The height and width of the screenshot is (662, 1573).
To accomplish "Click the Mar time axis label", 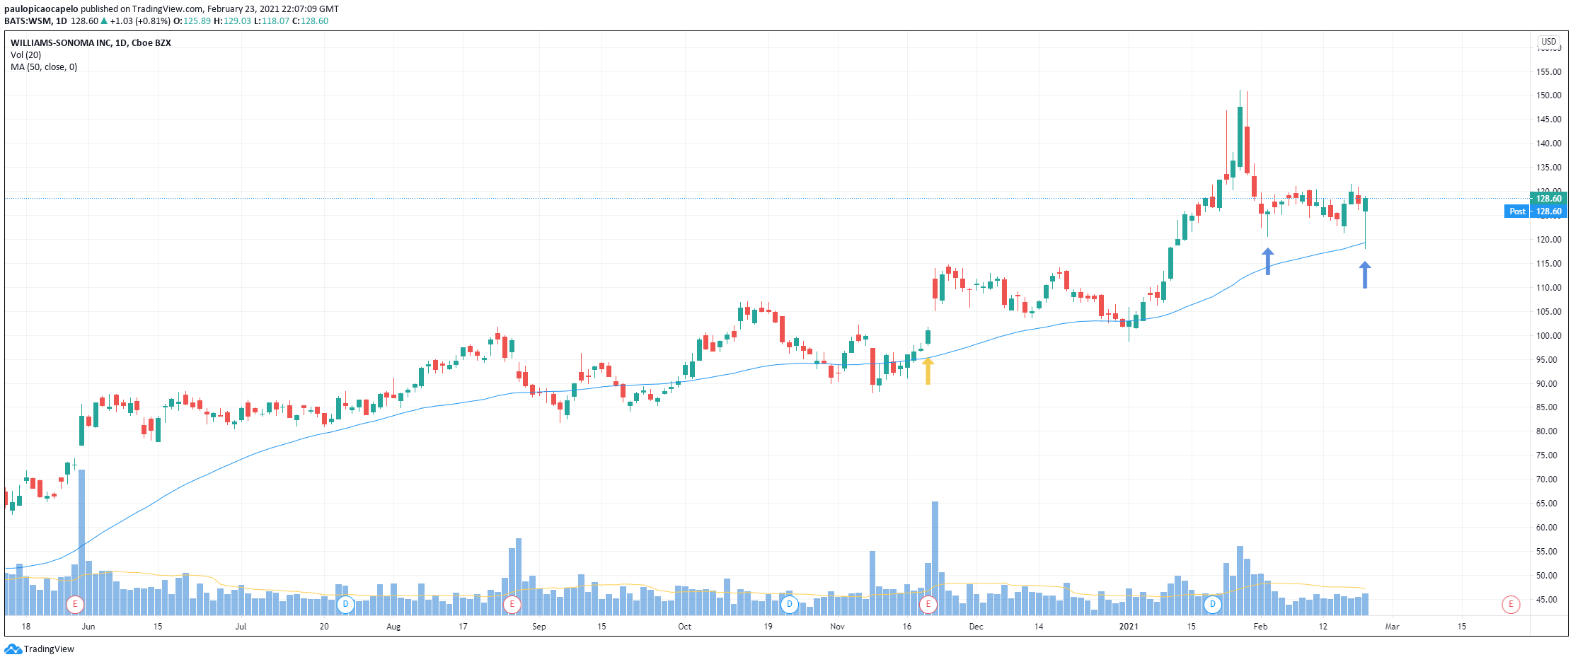I will point(1392,627).
